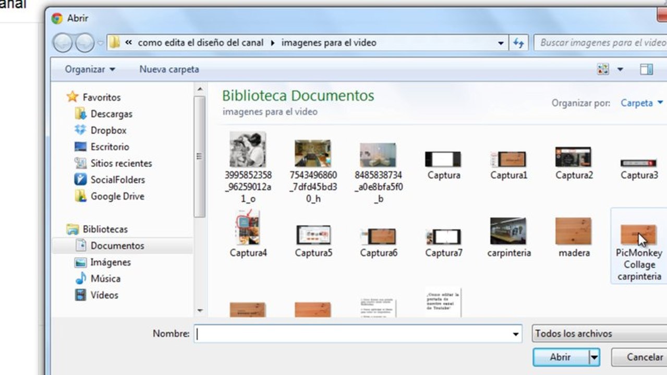Select the Captura2 file thumbnail
Screen dimensions: 667x375
point(574,156)
